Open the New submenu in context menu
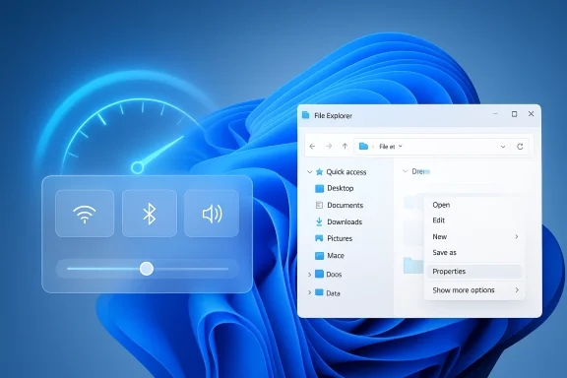 click(x=474, y=236)
